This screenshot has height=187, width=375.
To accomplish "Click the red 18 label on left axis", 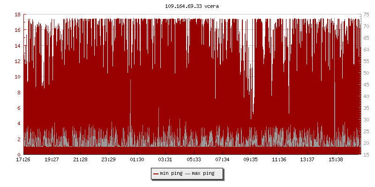I will pos(17,14).
